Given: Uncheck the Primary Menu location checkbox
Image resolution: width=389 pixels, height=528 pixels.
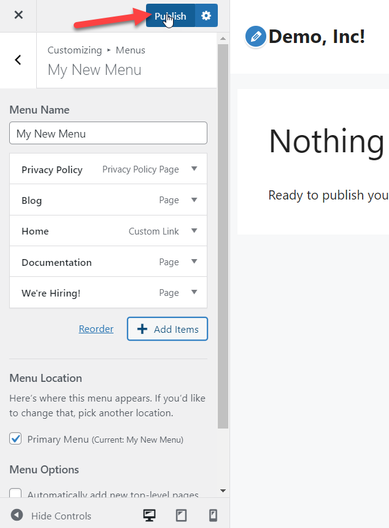Looking at the screenshot, I should pos(15,439).
